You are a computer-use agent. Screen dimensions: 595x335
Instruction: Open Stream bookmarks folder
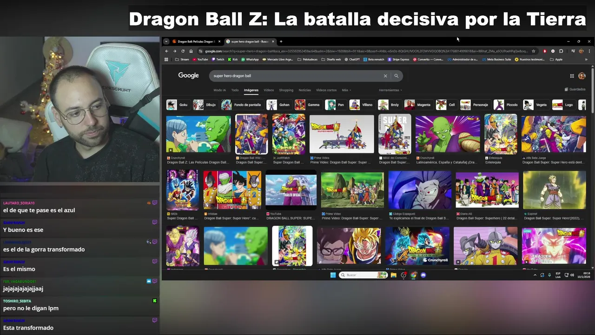pos(182,60)
